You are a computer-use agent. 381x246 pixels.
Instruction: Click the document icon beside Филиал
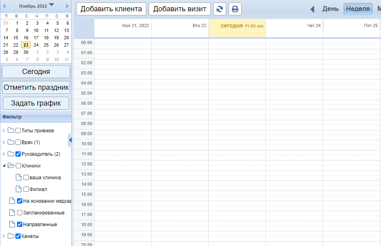click(18, 189)
